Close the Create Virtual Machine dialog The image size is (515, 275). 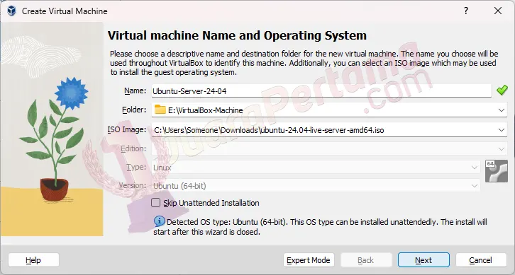pyautogui.click(x=498, y=11)
